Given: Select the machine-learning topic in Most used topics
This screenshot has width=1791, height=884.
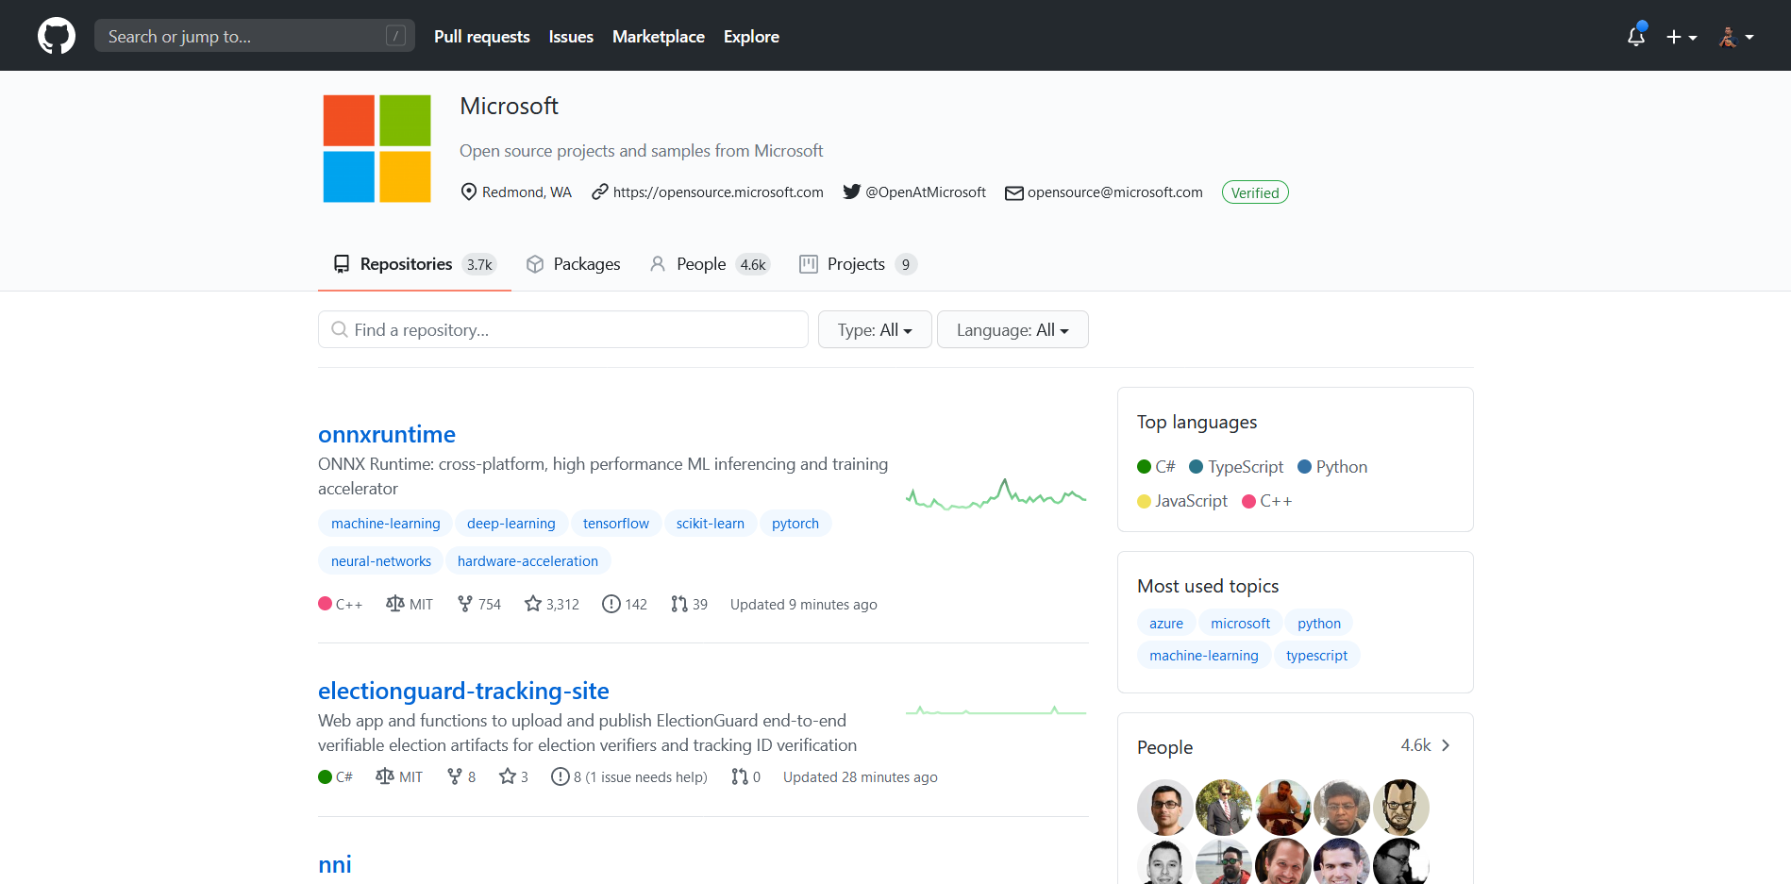Looking at the screenshot, I should 1203,656.
